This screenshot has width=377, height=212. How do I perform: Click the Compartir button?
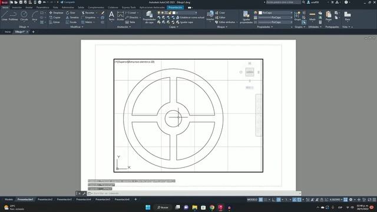67,2
